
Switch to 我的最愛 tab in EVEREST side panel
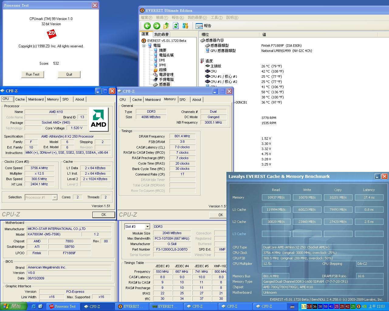coord(161,34)
